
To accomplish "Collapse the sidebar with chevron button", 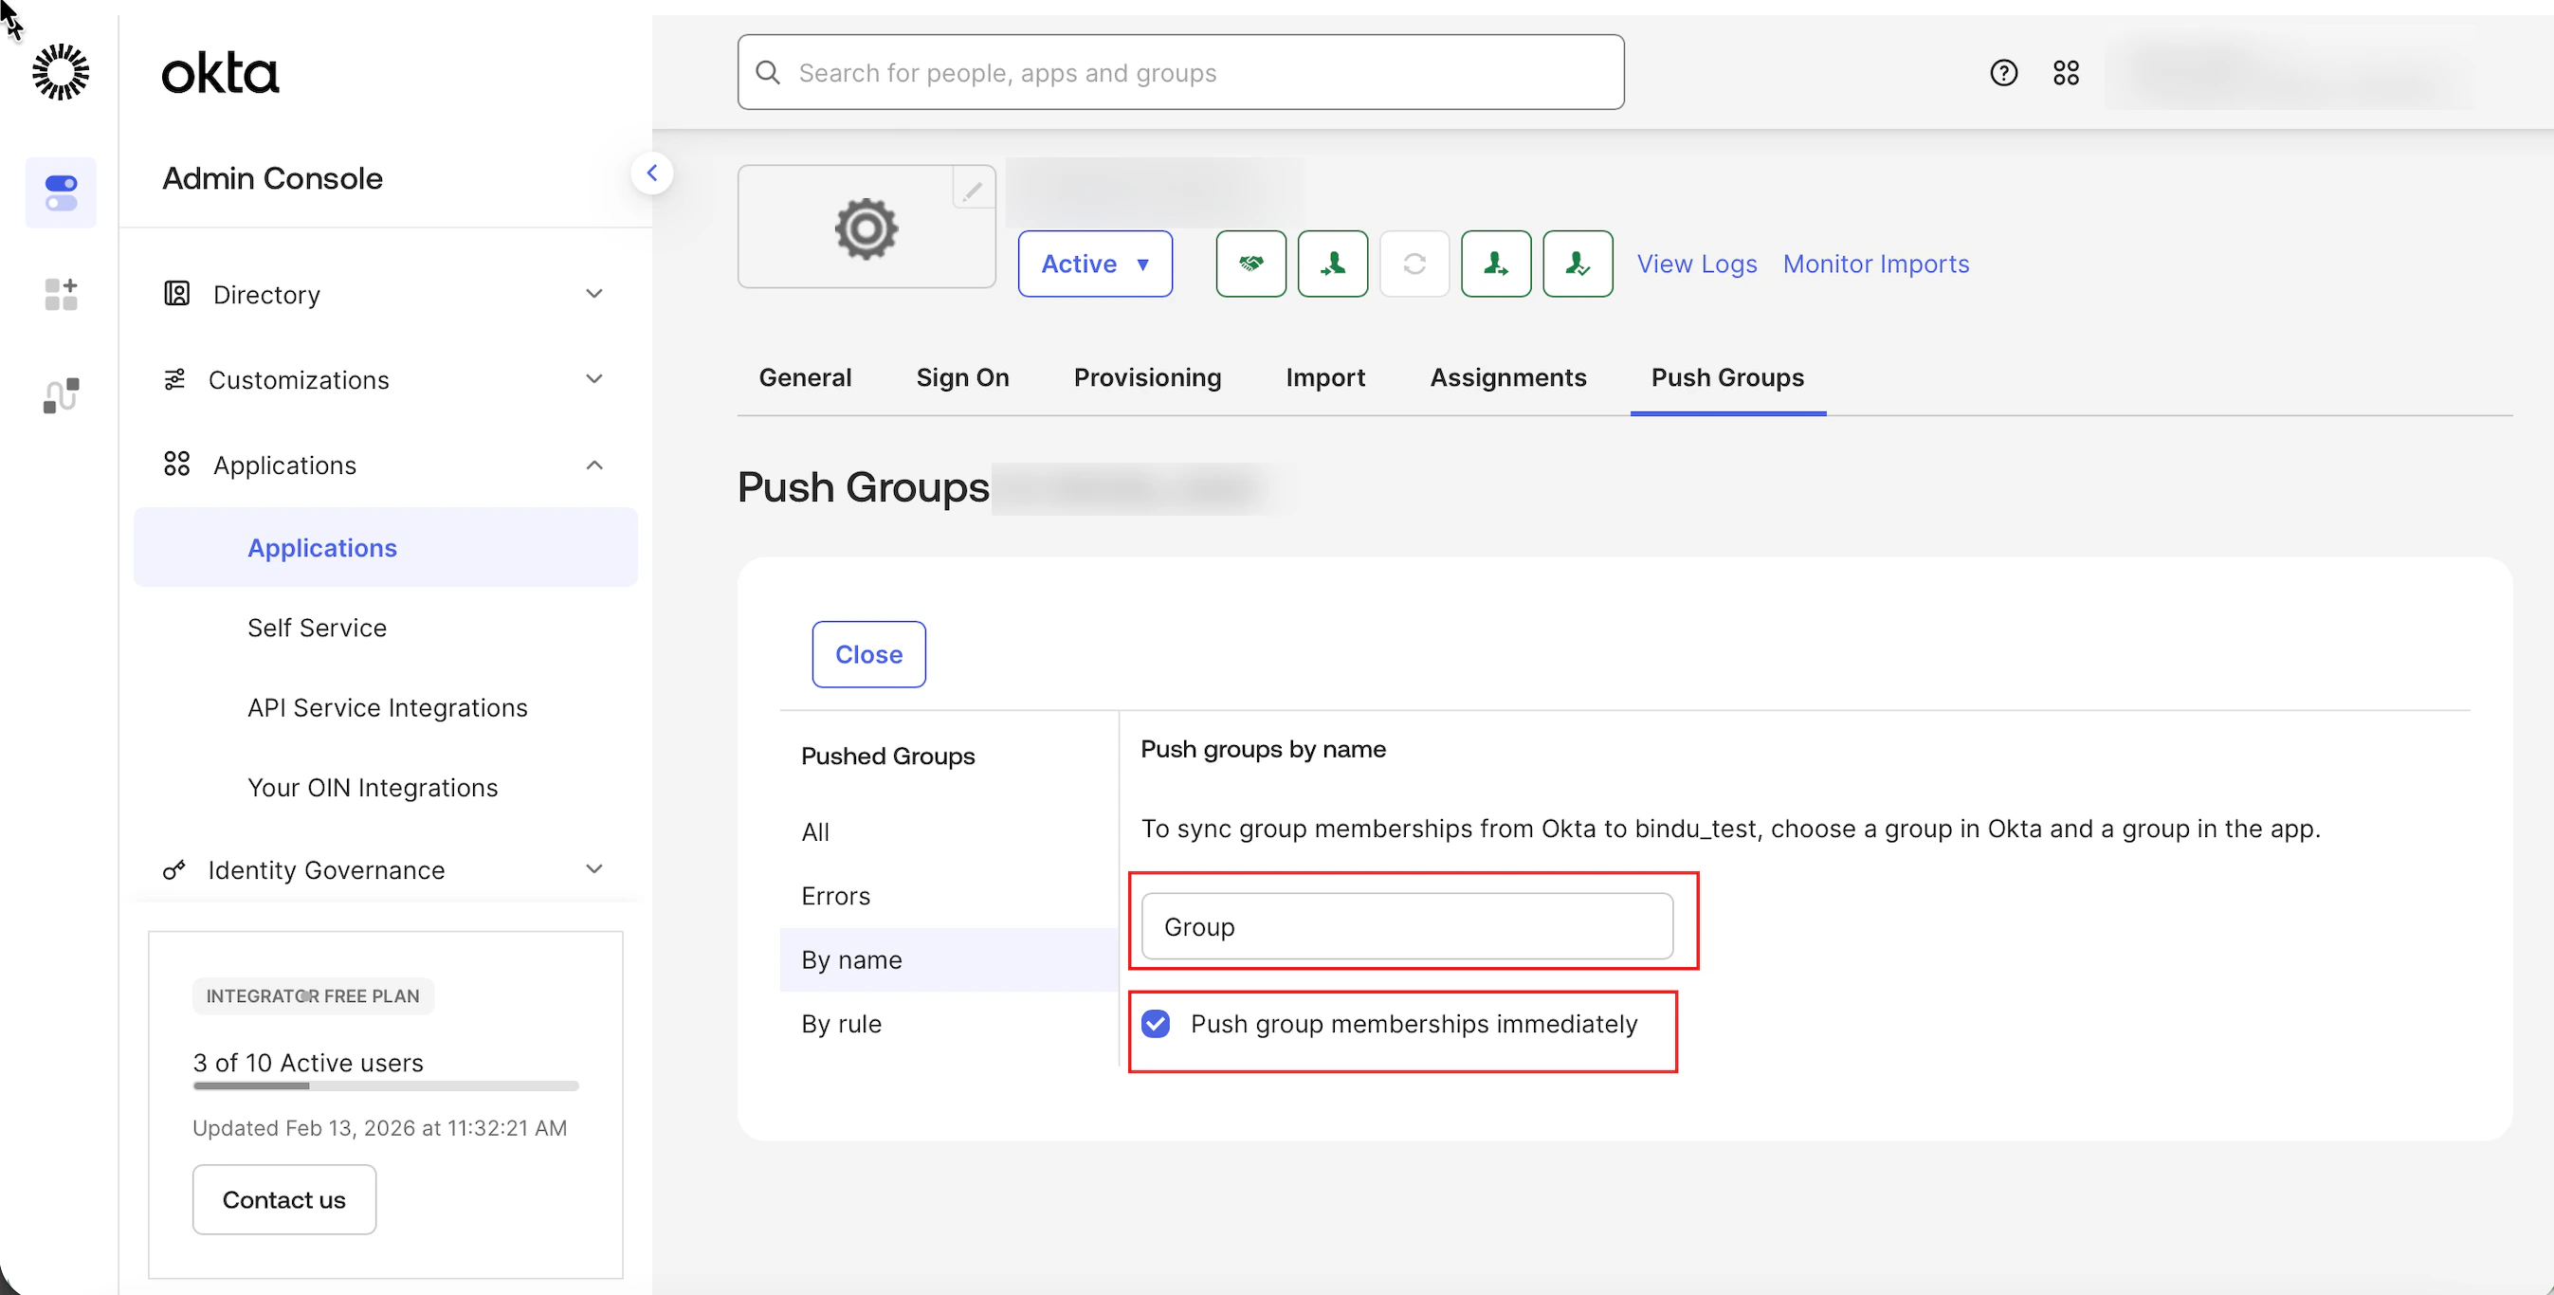I will point(651,173).
